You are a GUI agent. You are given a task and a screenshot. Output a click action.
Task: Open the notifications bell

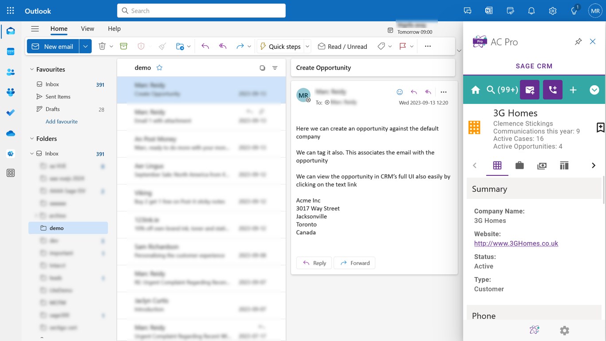531,11
